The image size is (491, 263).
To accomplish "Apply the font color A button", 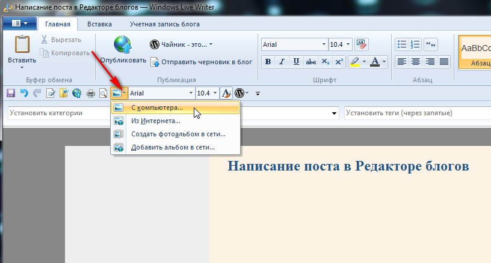I will click(x=375, y=61).
